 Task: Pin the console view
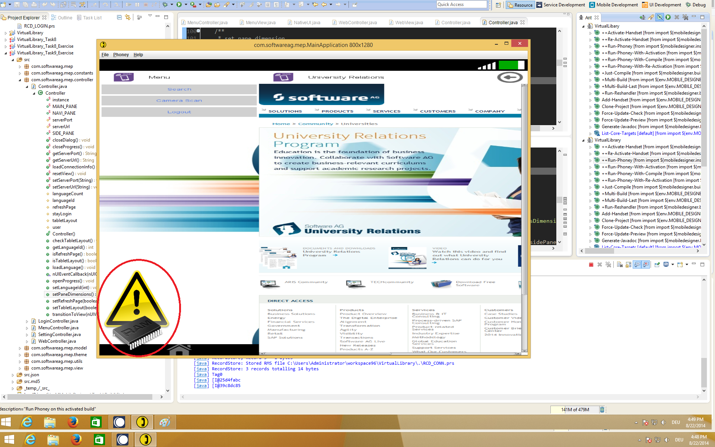coord(657,264)
